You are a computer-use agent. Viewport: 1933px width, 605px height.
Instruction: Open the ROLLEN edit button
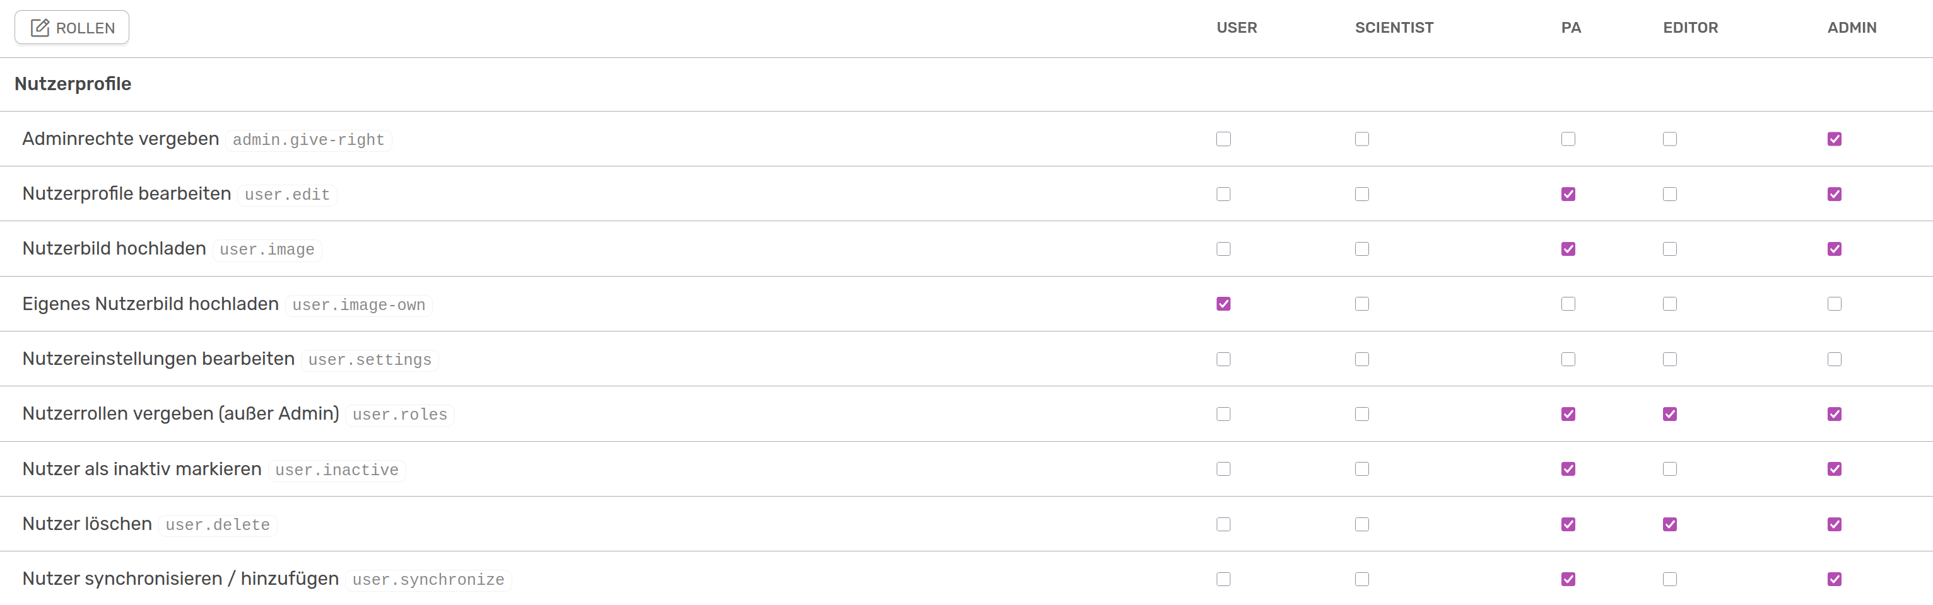72,28
